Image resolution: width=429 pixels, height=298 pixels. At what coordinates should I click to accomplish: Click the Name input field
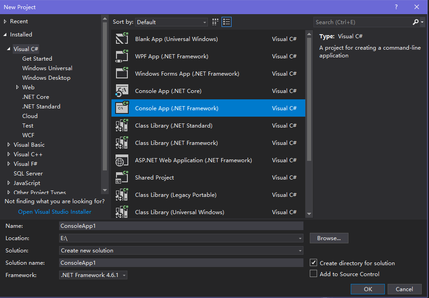coord(181,226)
